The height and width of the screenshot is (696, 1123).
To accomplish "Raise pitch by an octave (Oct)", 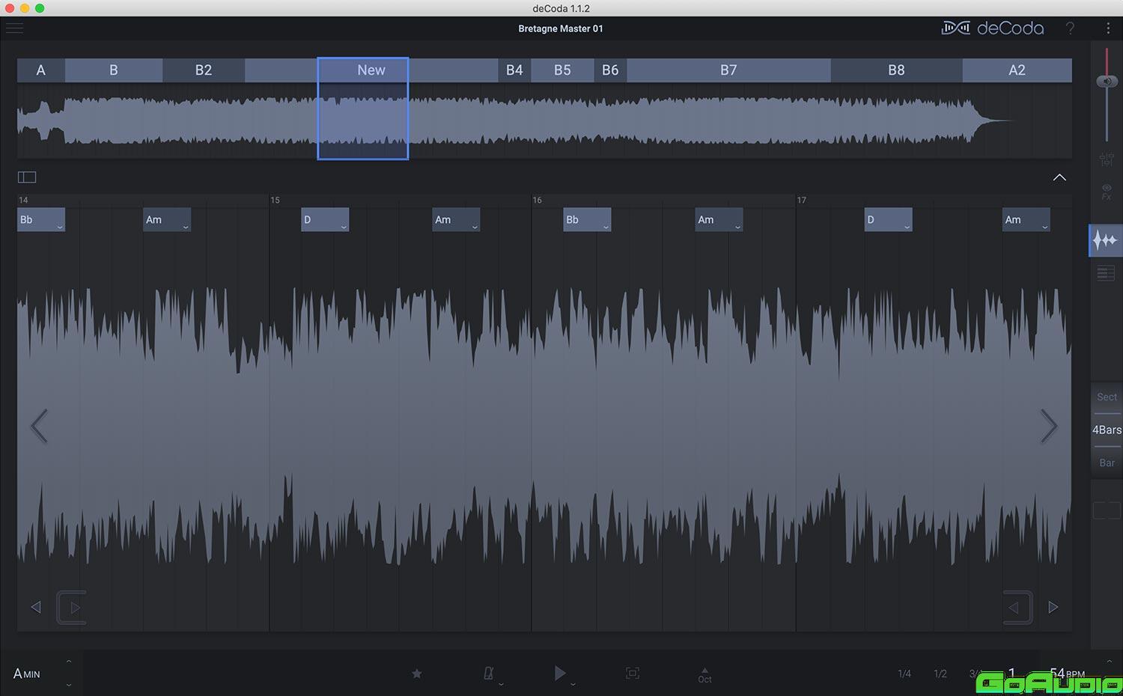I will 704,675.
